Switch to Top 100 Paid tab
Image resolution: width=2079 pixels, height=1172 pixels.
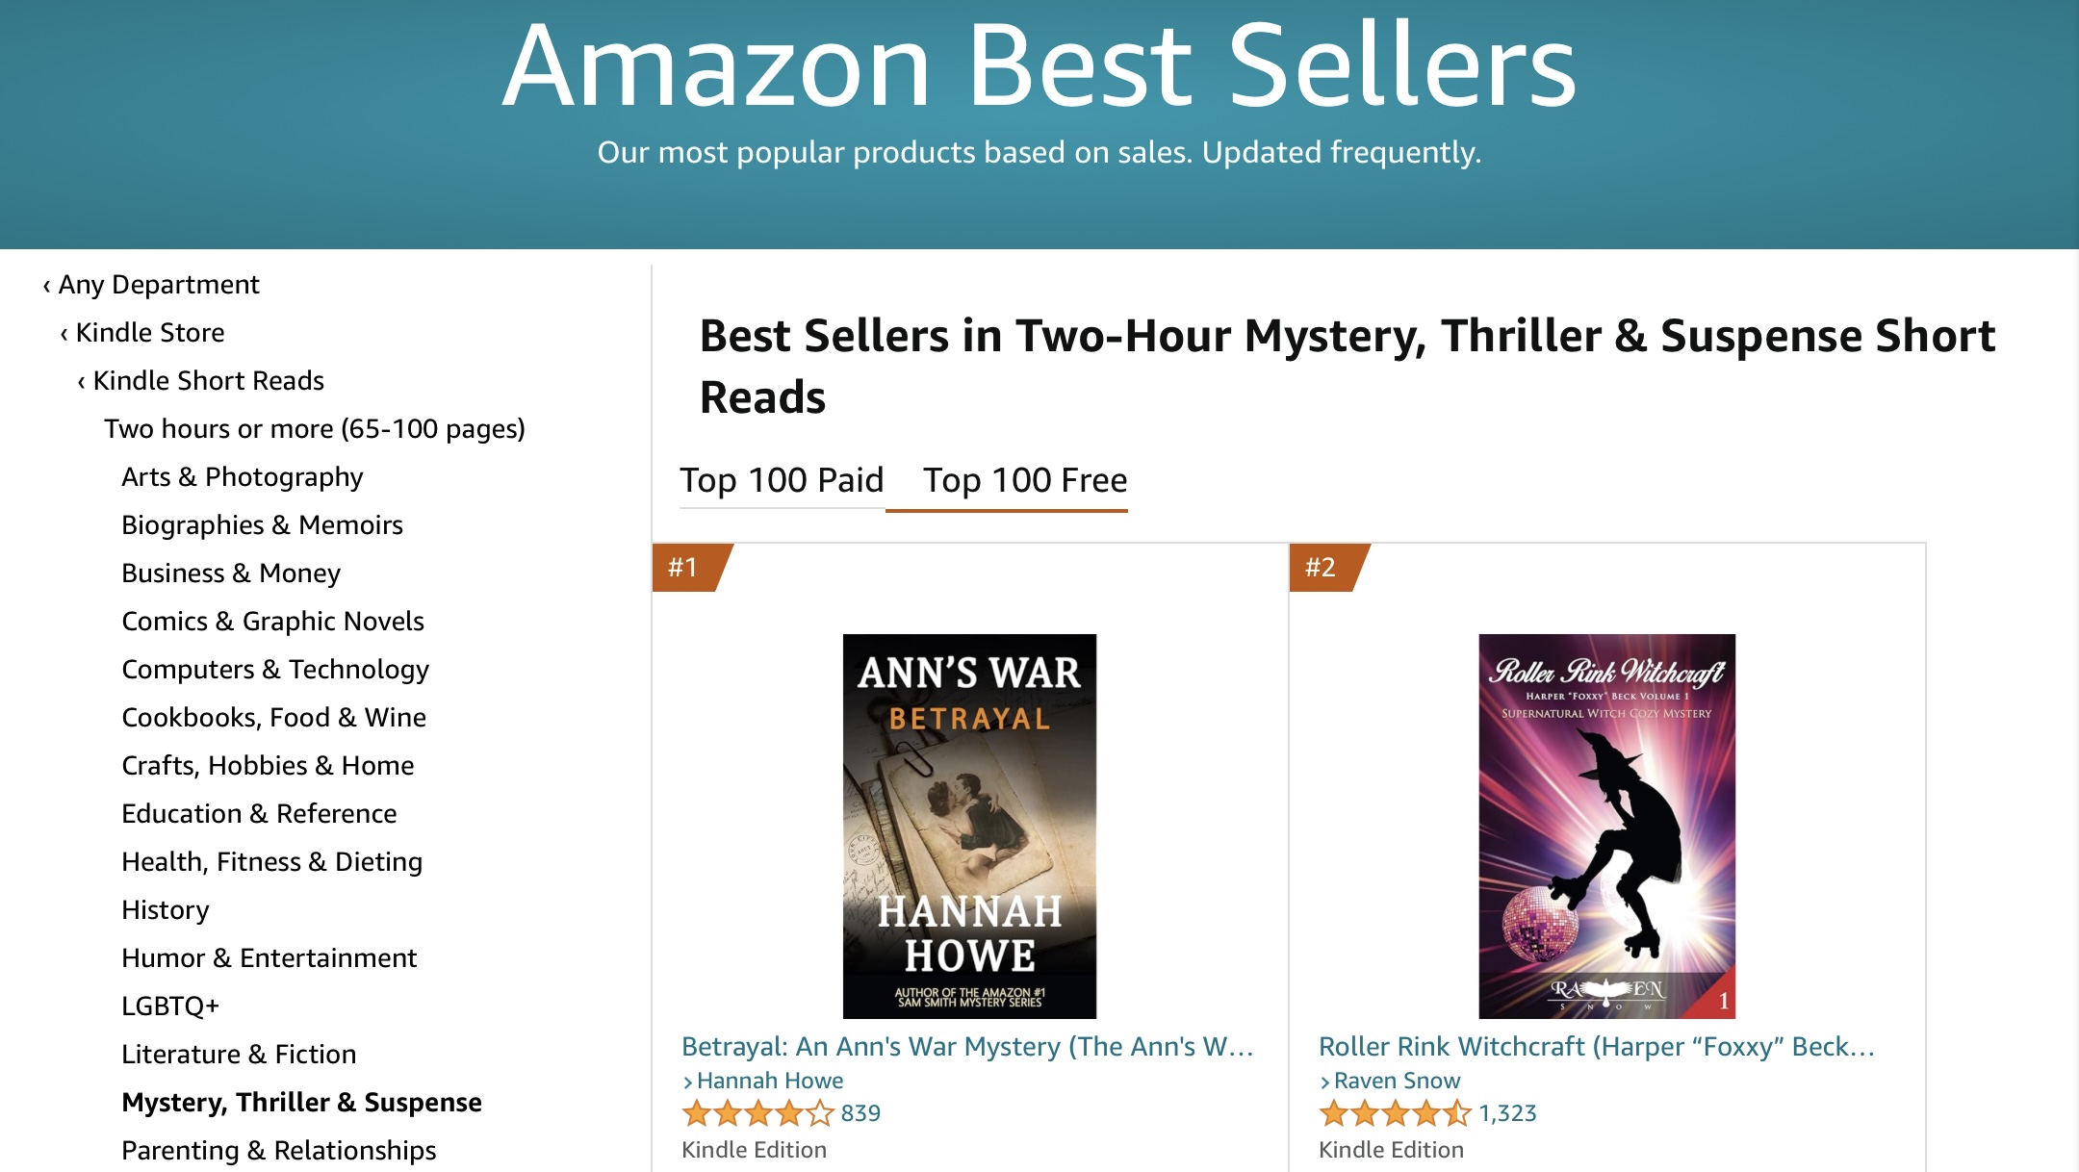782,480
